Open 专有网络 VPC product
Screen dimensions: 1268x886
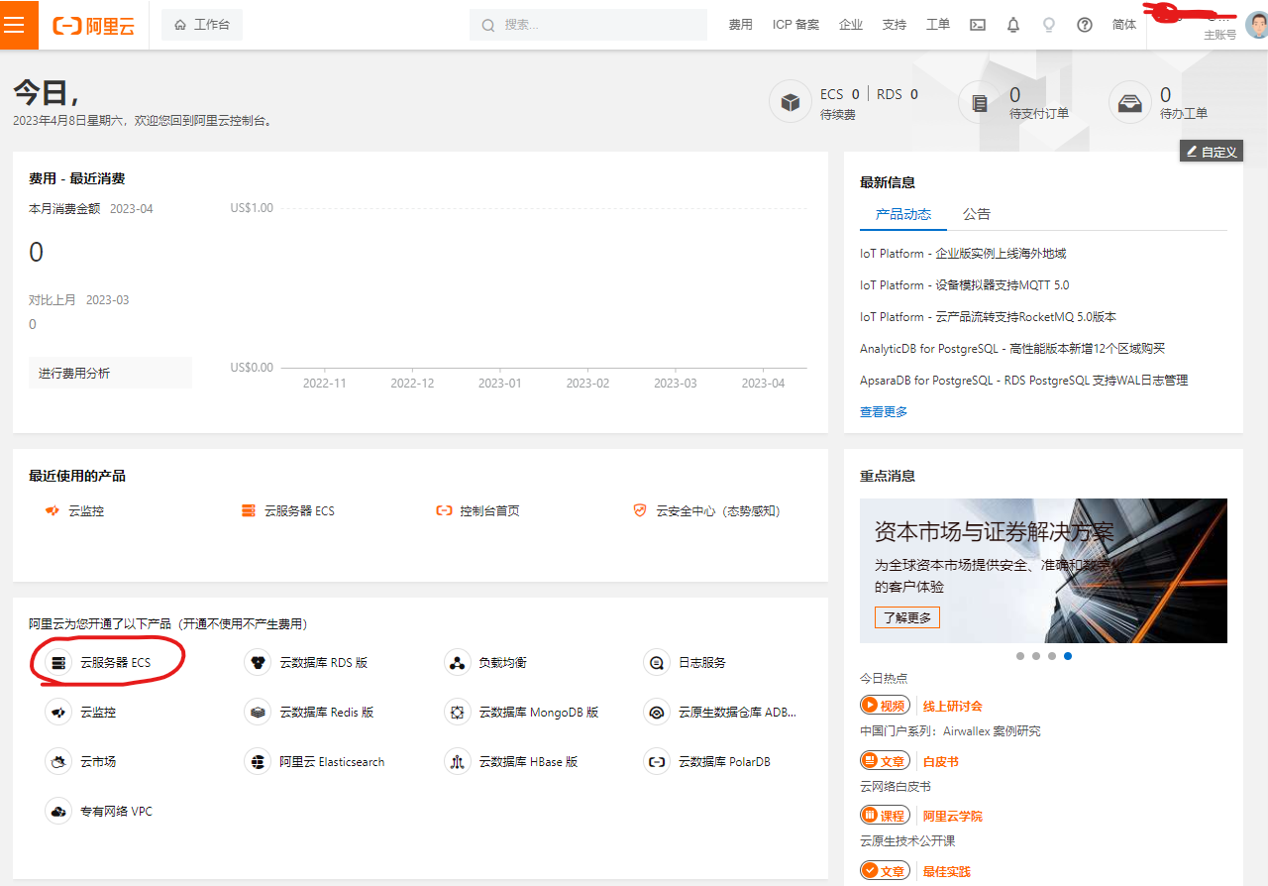click(99, 811)
